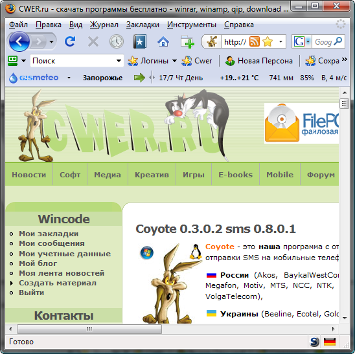Screen dimensions: 355x354
Task: Open the back/forward history dropdown
Action: (52, 42)
